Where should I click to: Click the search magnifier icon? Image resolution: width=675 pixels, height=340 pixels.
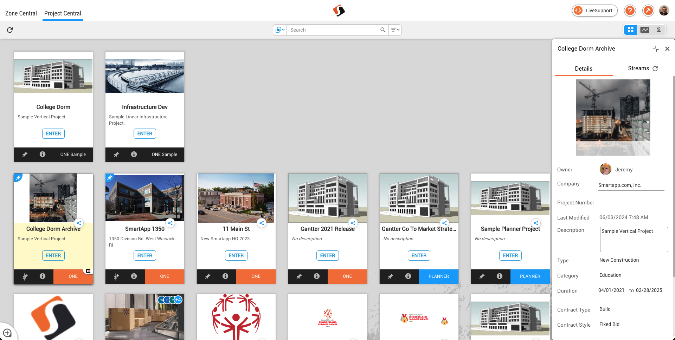(x=383, y=30)
